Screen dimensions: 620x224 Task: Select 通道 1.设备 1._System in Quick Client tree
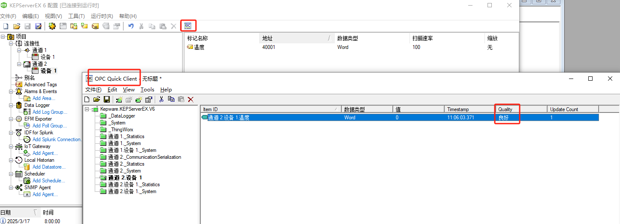(132, 150)
